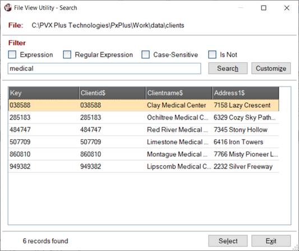Pick the Montague Medical row
Image resolution: width=299 pixels, height=251 pixels.
click(x=144, y=154)
